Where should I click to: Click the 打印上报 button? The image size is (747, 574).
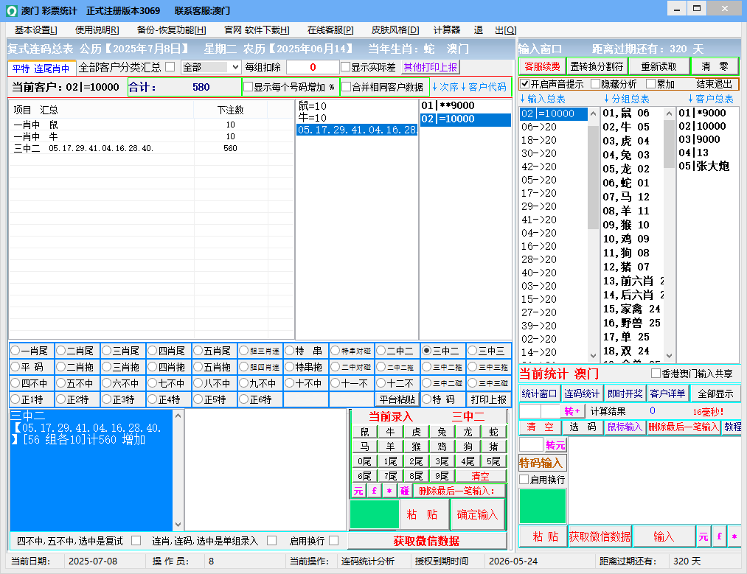pos(489,399)
